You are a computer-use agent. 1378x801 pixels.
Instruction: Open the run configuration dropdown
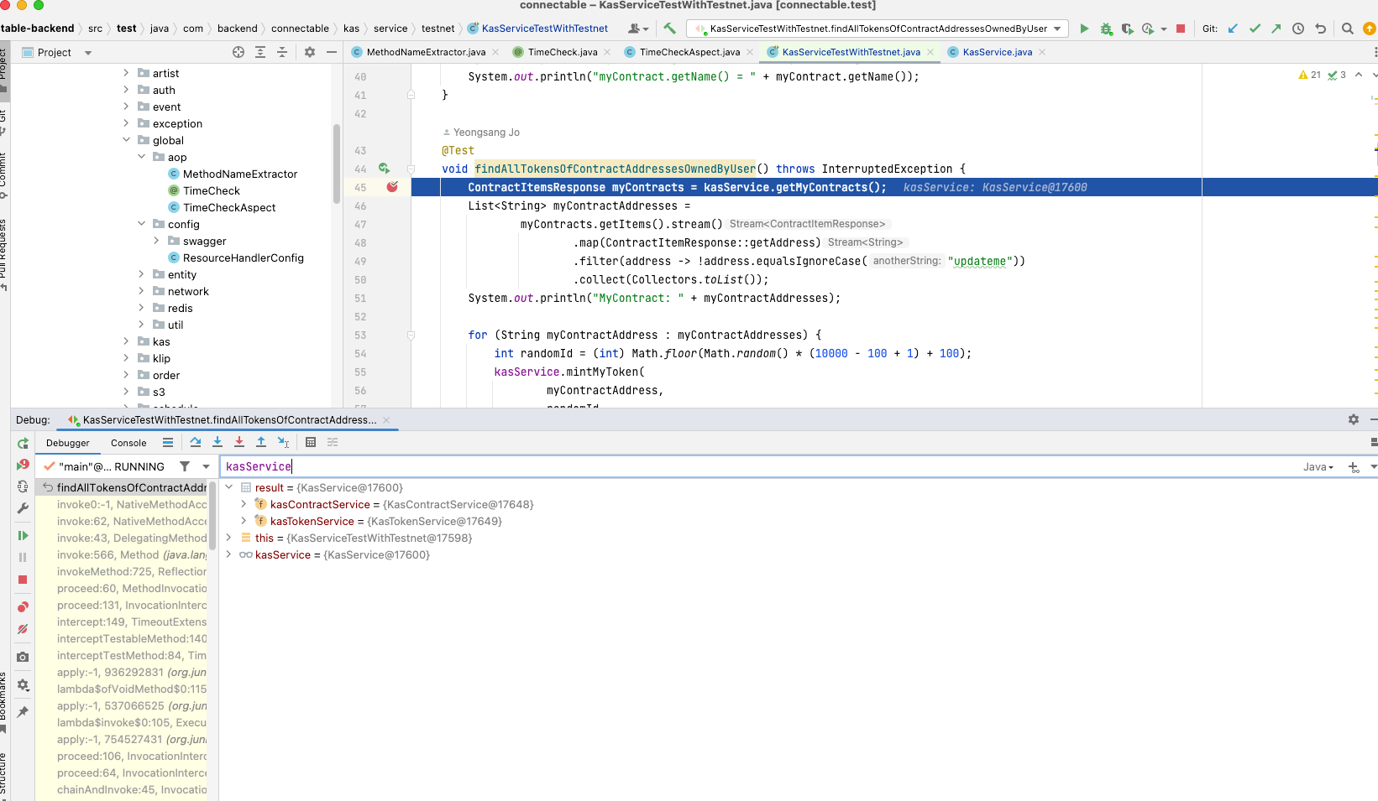tap(878, 29)
